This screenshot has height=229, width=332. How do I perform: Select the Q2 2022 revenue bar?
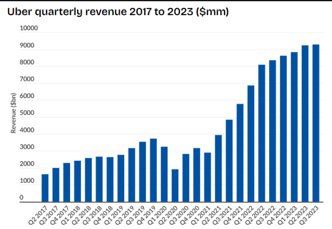[262, 133]
